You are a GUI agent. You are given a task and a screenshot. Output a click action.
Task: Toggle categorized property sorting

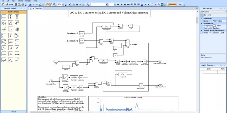pyautogui.click(x=202, y=15)
